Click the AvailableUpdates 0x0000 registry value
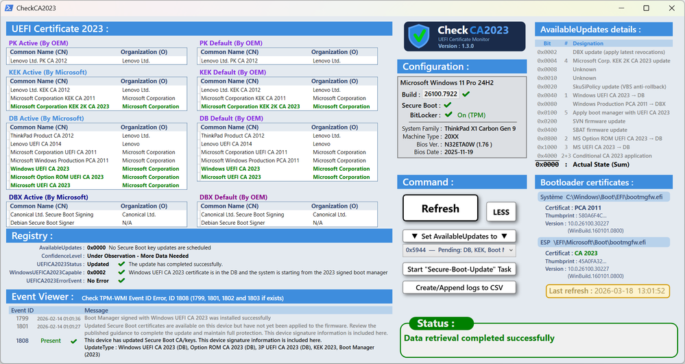 96,247
